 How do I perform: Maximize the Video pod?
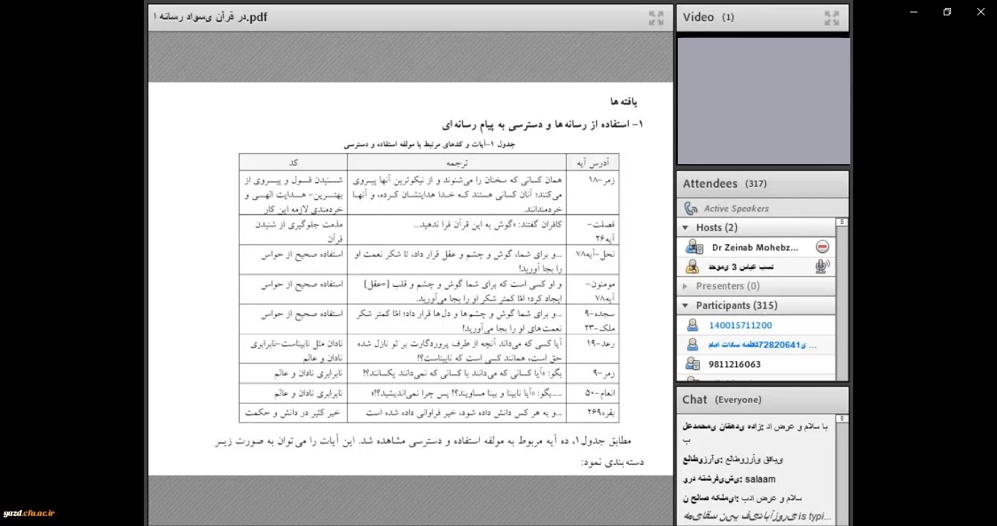831,18
